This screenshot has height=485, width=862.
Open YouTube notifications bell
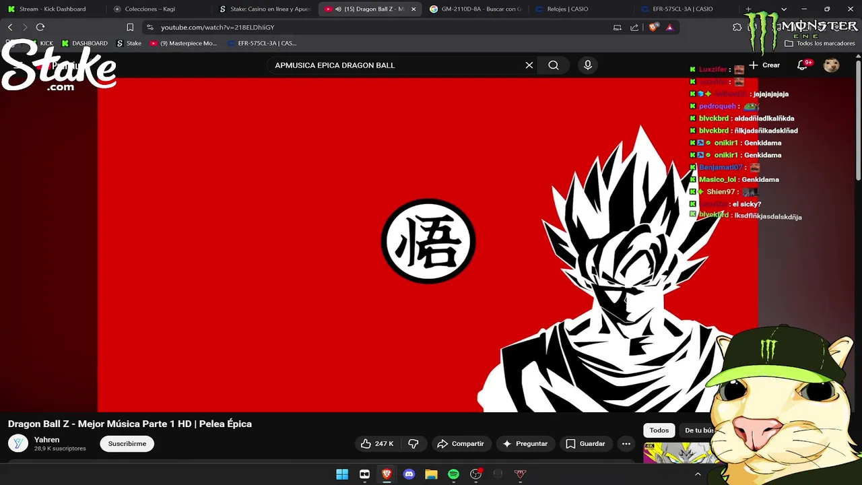[802, 65]
